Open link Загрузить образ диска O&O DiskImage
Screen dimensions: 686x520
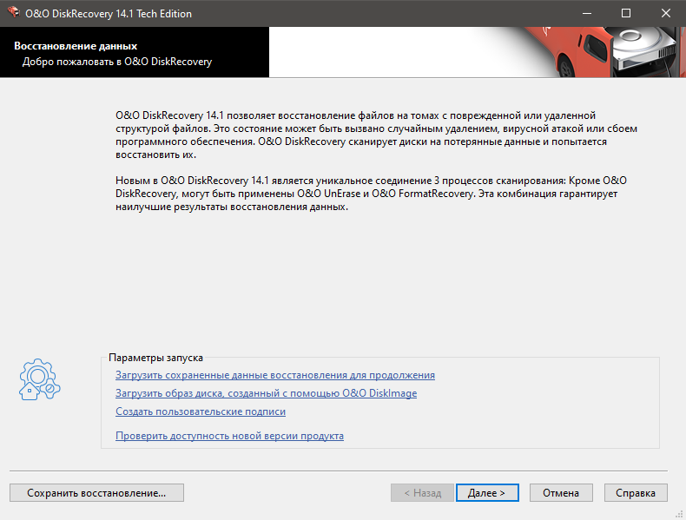coord(266,393)
